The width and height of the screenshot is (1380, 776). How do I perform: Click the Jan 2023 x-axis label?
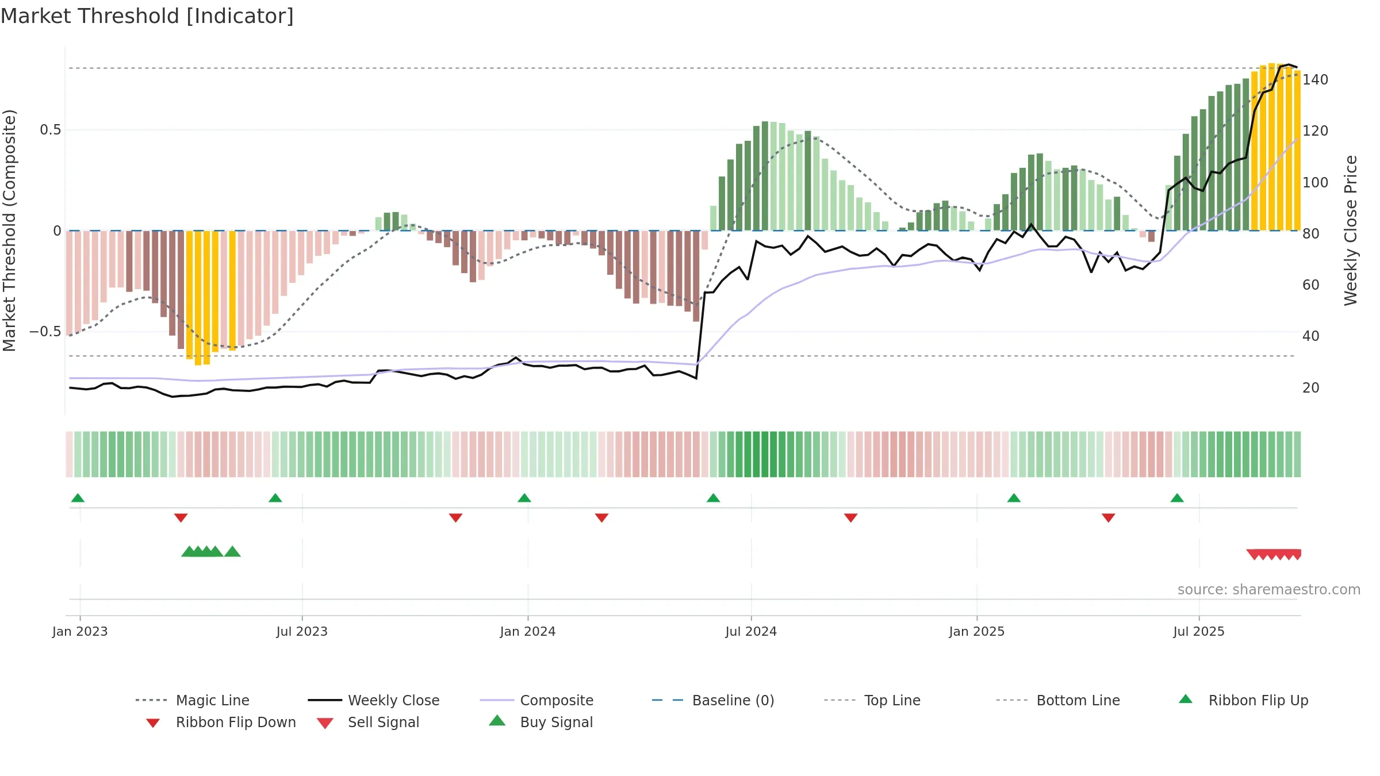click(80, 631)
